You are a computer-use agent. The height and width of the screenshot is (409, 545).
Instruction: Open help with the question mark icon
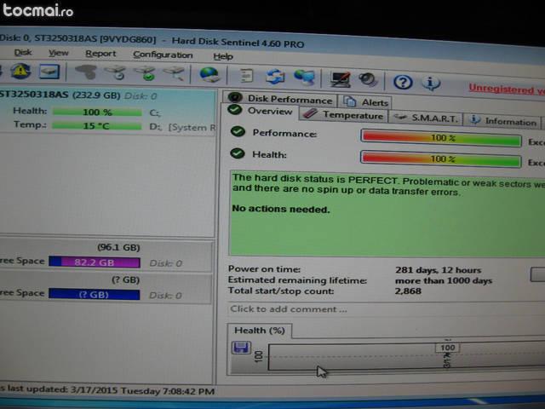(403, 82)
